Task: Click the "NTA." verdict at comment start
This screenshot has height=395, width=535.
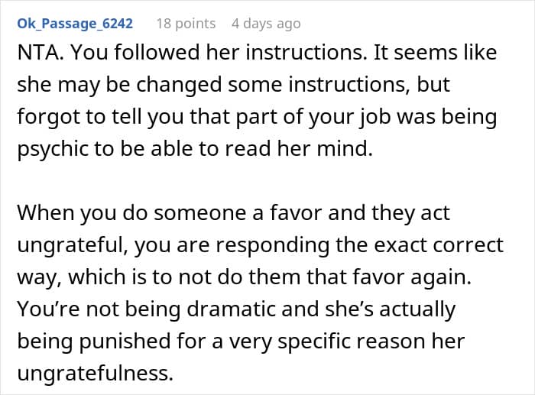Action: click(39, 53)
